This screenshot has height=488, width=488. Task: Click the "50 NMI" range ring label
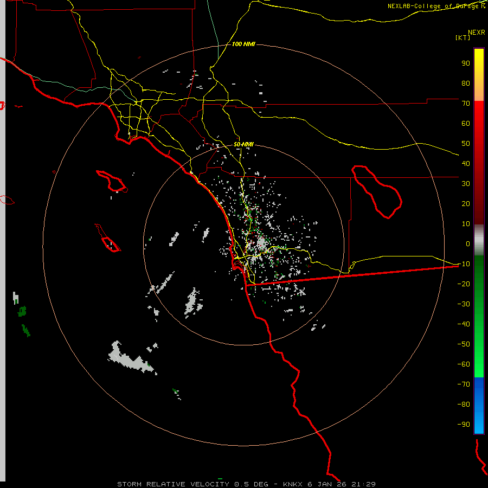pos(243,144)
